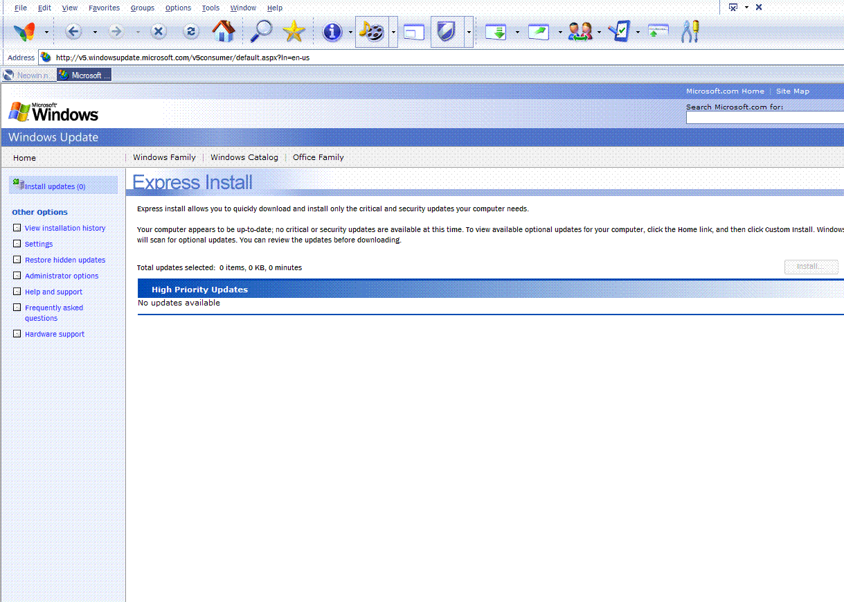
Task: Check the Settings box in the sidebar
Action: [17, 243]
